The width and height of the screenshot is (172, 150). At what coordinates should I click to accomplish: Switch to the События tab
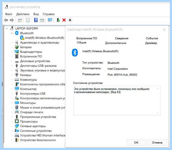point(152,38)
